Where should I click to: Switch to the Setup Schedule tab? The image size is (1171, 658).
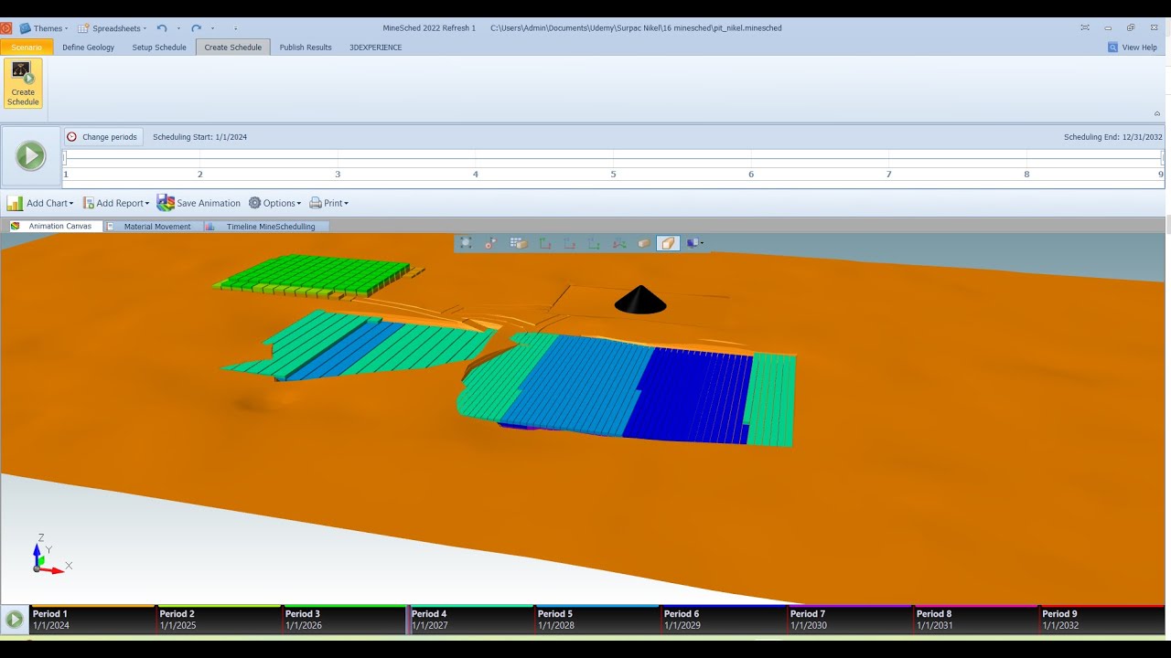click(159, 48)
